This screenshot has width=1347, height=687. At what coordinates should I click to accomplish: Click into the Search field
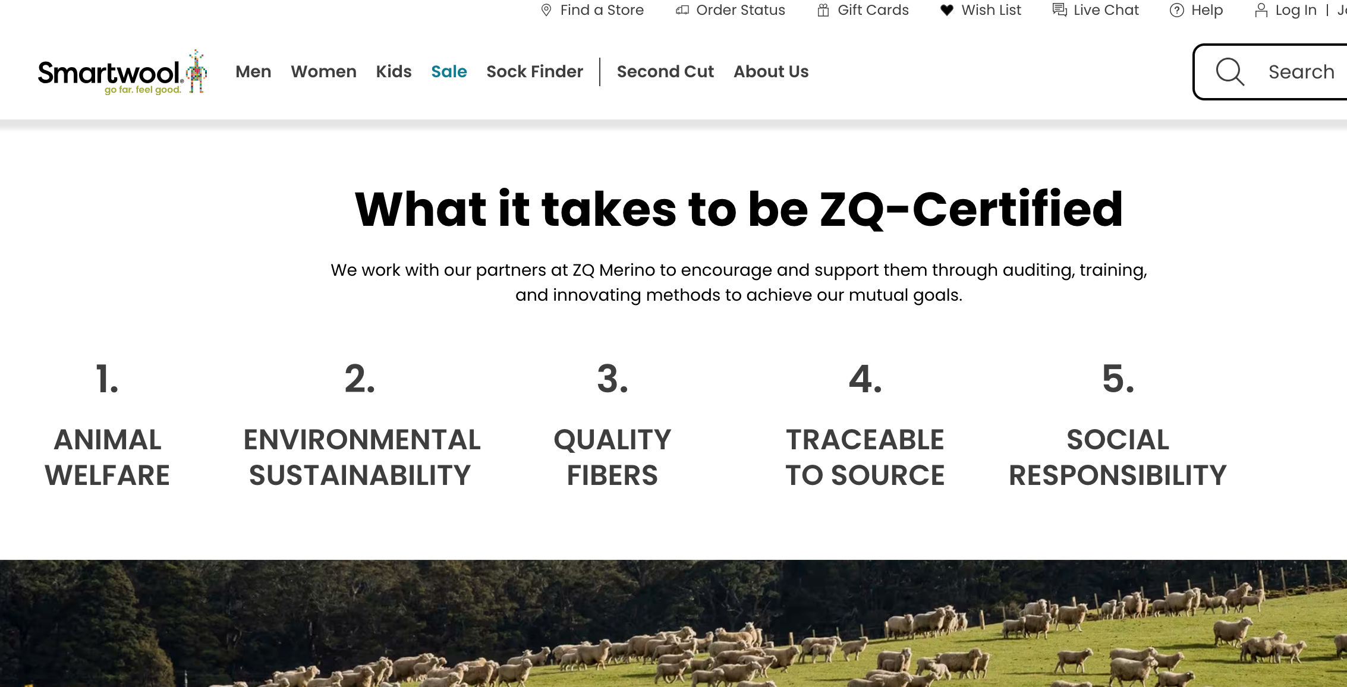(x=1301, y=72)
